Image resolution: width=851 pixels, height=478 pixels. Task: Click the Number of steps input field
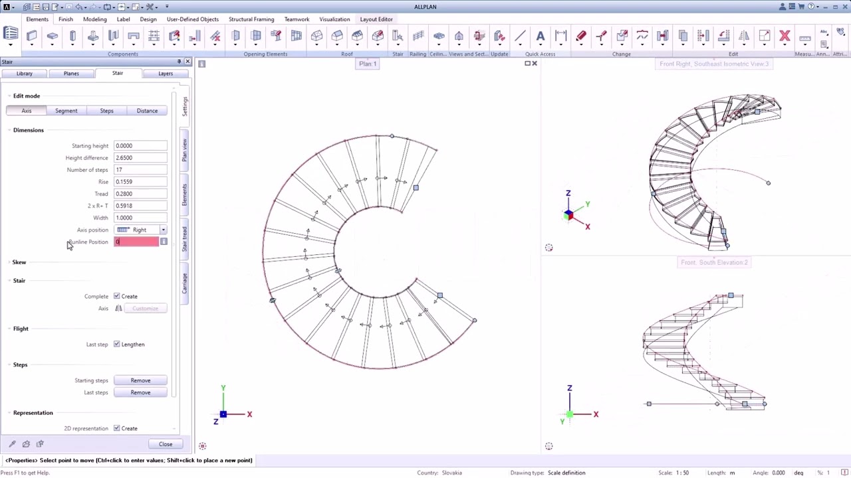pos(140,169)
